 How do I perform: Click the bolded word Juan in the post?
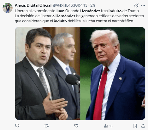(x=60, y=11)
